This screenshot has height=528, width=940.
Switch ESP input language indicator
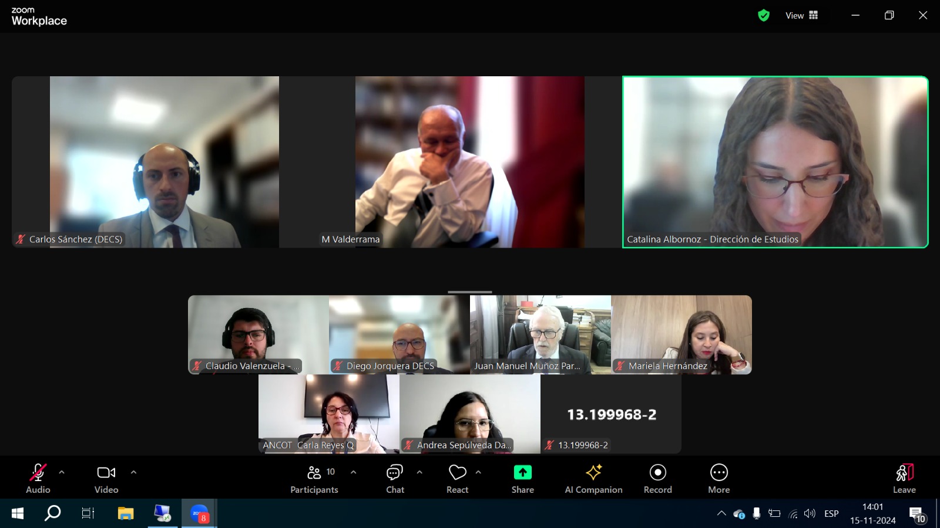[831, 513]
